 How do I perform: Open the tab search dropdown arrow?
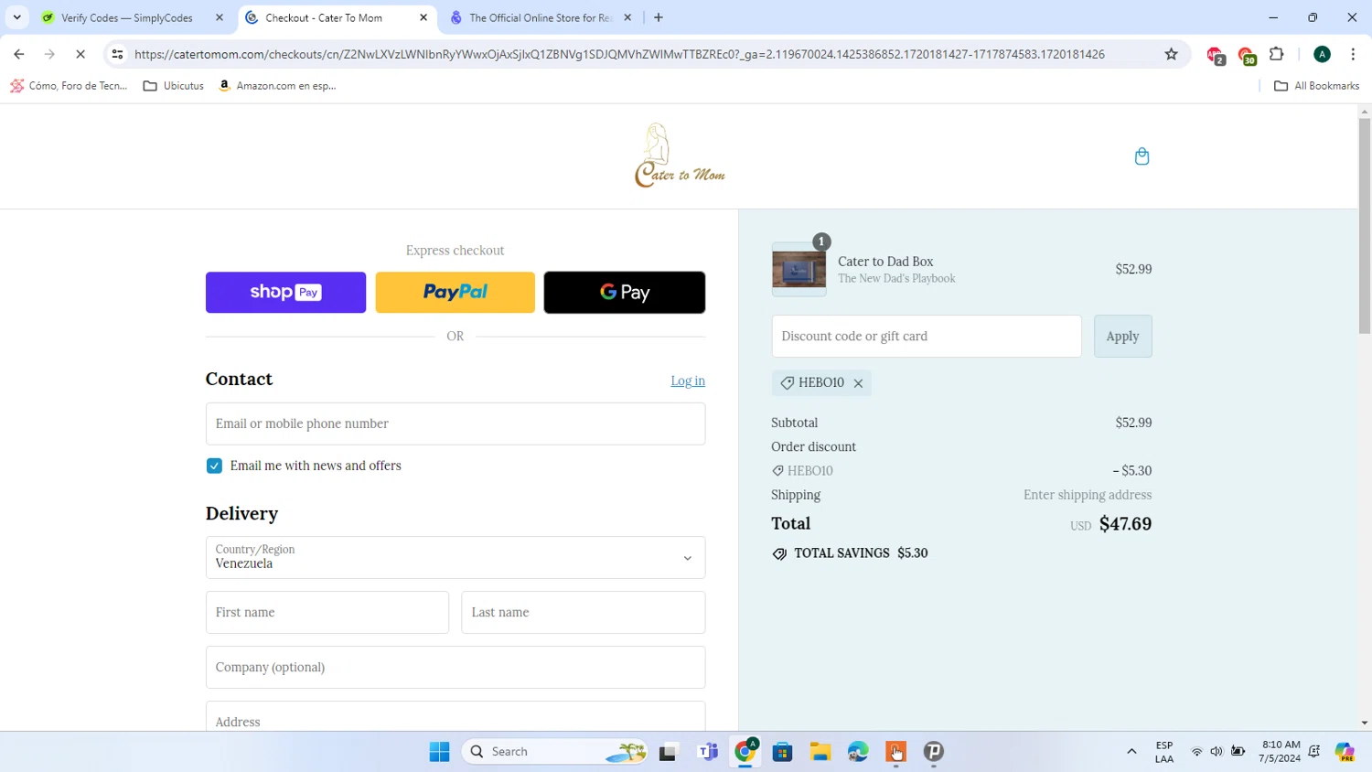click(16, 17)
